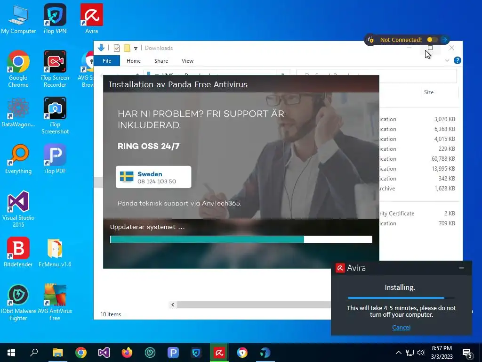Open iTop VPN taskbar icon
482x362 pixels.
[196, 353]
